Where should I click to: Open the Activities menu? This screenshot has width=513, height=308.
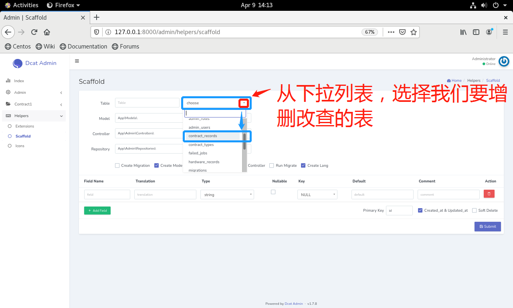(21, 5)
